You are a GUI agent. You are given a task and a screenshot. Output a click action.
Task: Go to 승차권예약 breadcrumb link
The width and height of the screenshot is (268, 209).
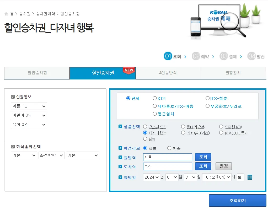[x=45, y=14]
